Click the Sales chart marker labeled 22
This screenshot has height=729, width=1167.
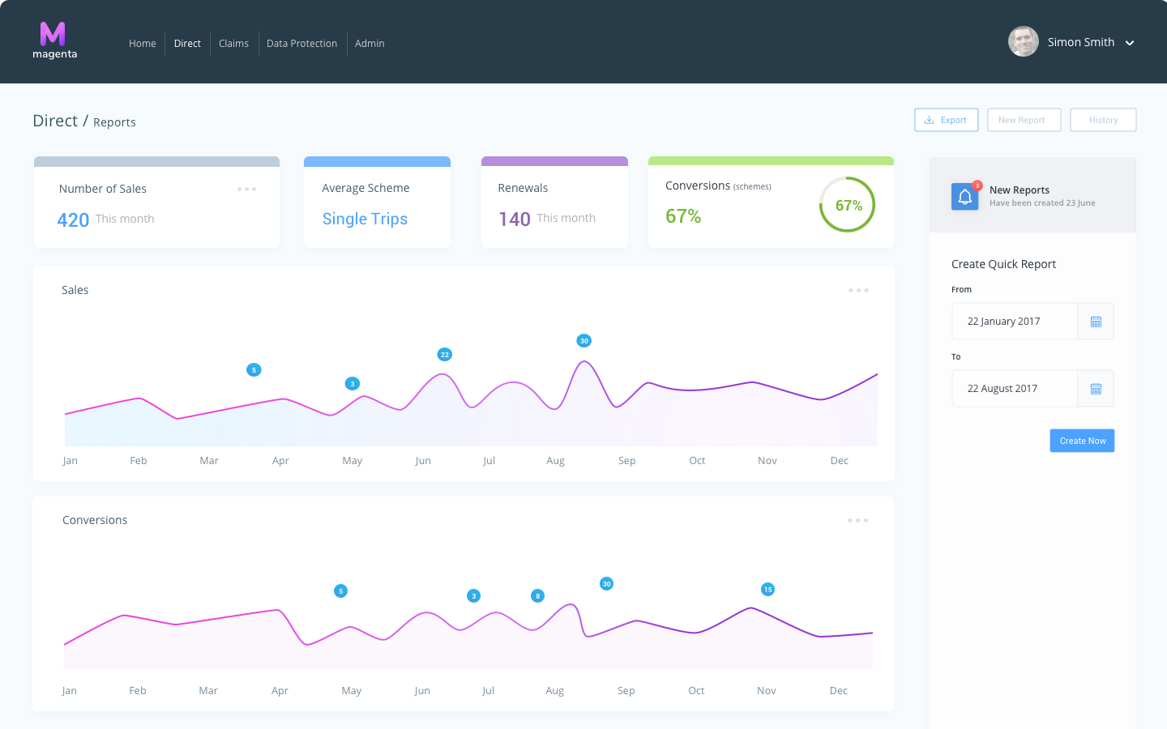(444, 355)
